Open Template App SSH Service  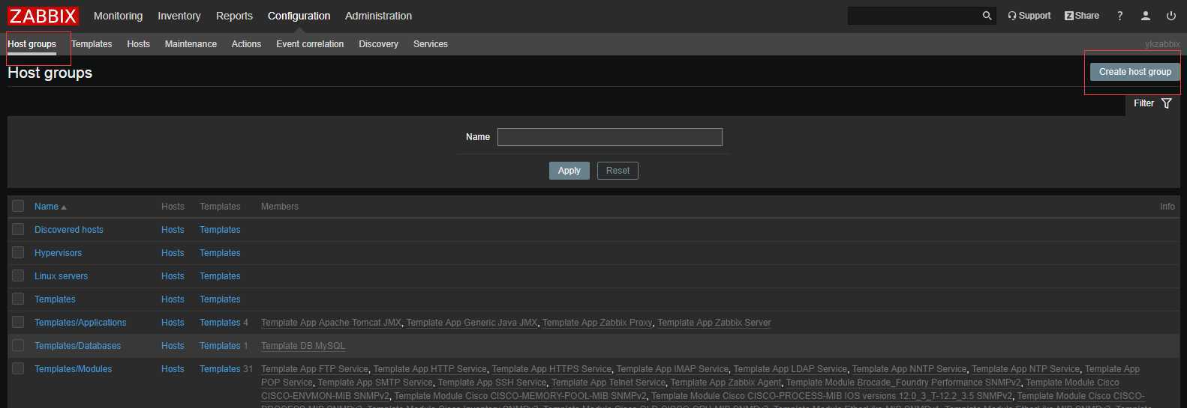[492, 383]
